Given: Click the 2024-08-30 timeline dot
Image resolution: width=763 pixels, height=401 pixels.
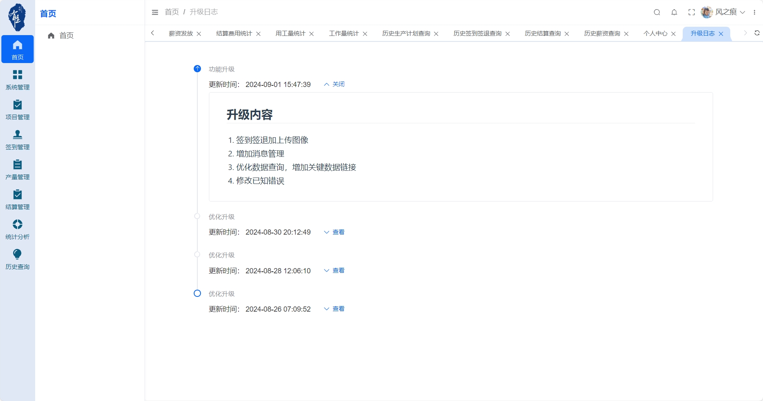Looking at the screenshot, I should (197, 216).
